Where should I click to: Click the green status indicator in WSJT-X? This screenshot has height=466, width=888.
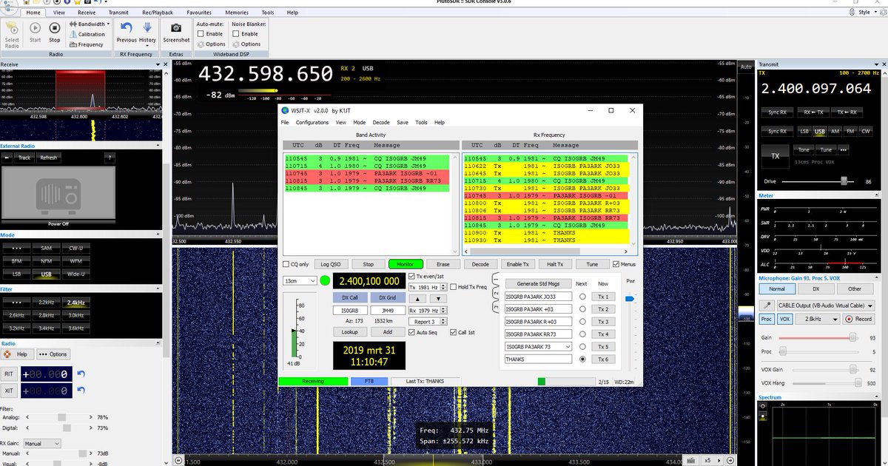(x=326, y=281)
